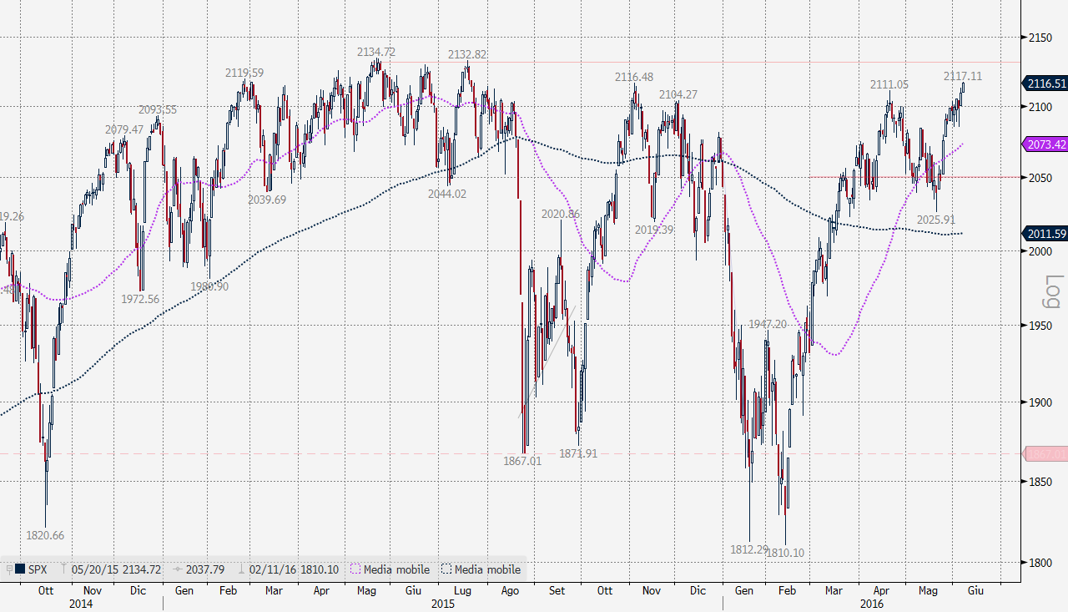
Task: Click the dark dotted Media mobile legend square
Action: click(446, 569)
